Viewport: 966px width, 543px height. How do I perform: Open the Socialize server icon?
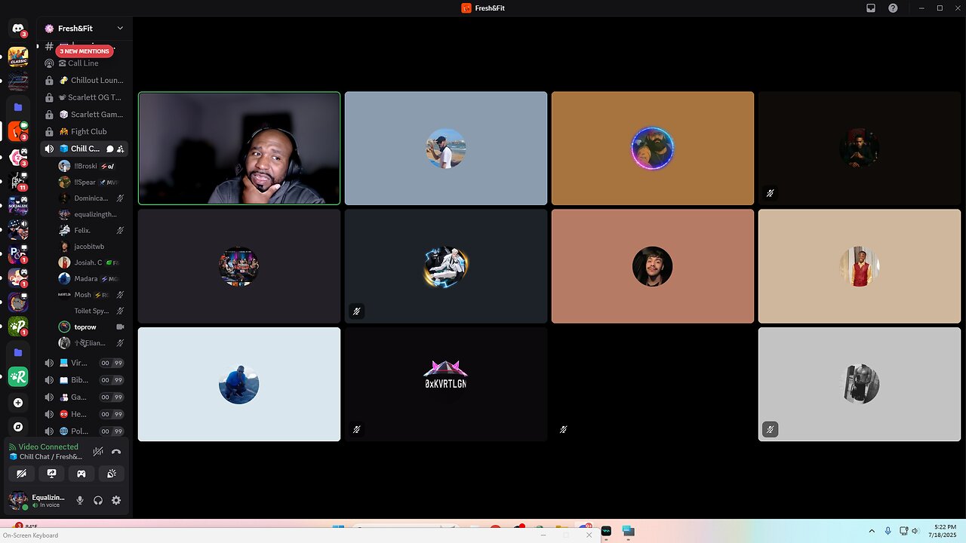[18, 205]
